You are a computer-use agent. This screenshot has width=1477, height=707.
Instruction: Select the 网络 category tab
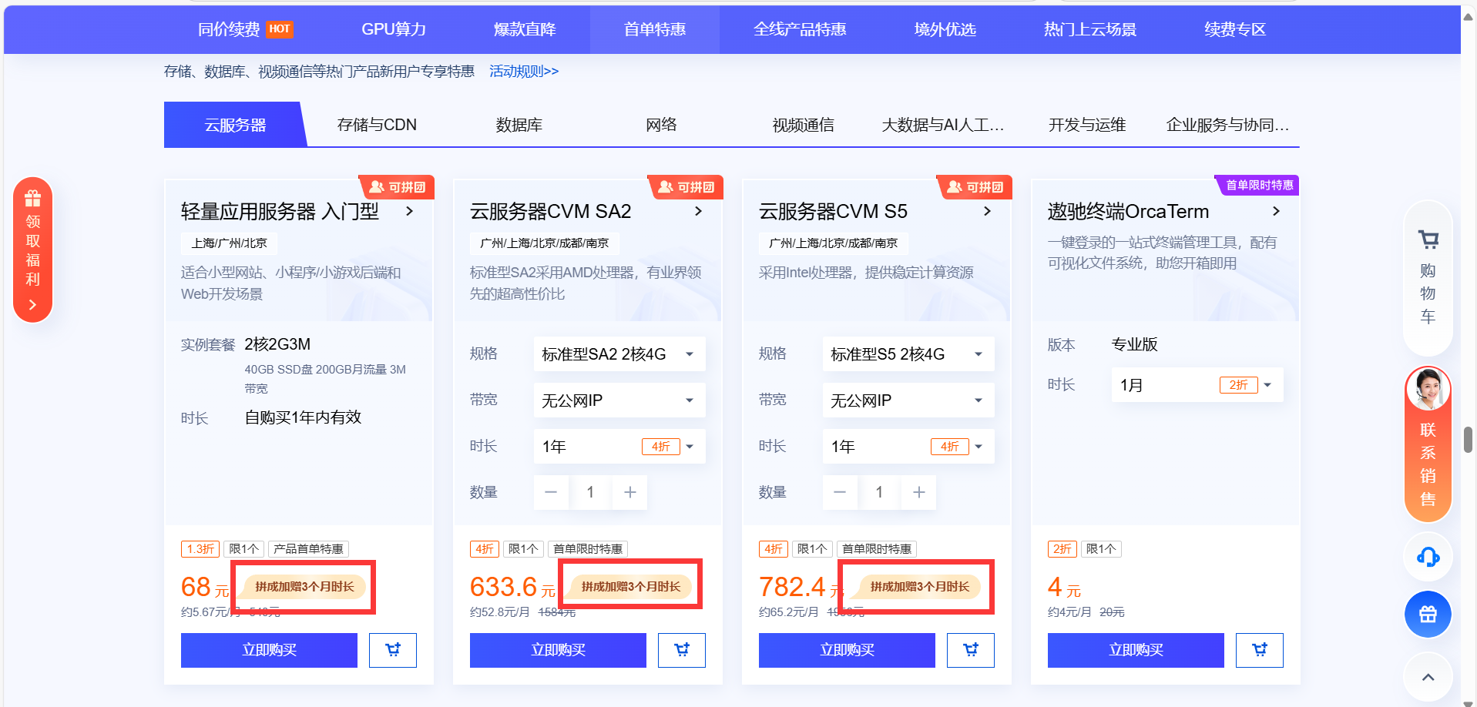coord(661,125)
